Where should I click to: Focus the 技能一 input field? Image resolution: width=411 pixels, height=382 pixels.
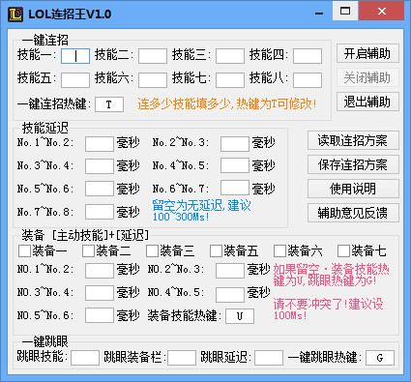[x=75, y=56]
